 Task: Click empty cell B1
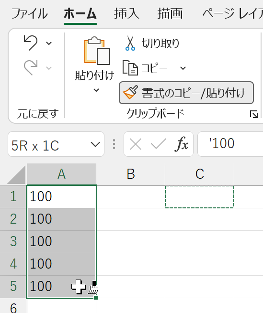point(131,197)
